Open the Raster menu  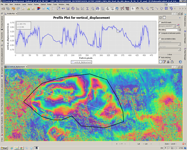click(x=37, y=4)
